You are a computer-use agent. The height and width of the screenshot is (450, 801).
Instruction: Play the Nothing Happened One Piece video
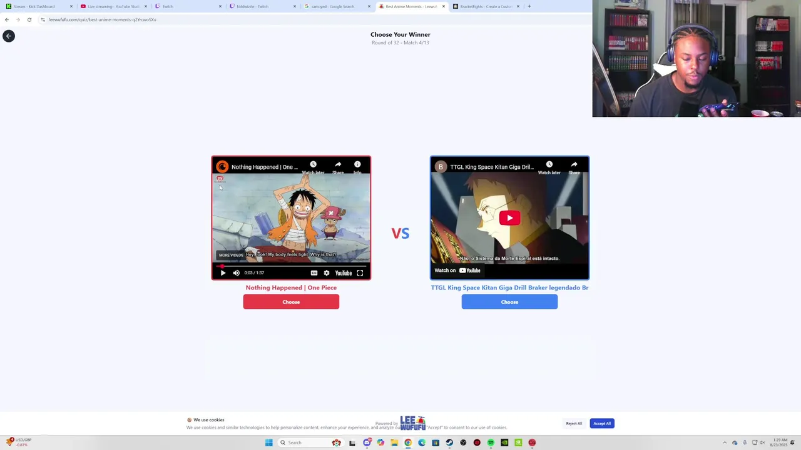(x=223, y=273)
